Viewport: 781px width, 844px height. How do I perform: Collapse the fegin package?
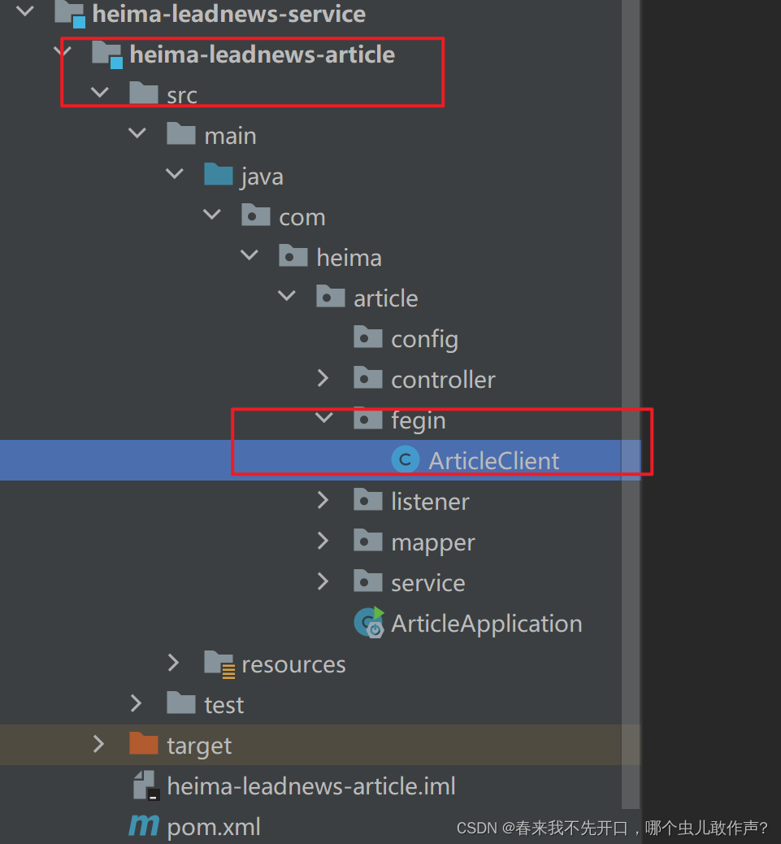323,417
